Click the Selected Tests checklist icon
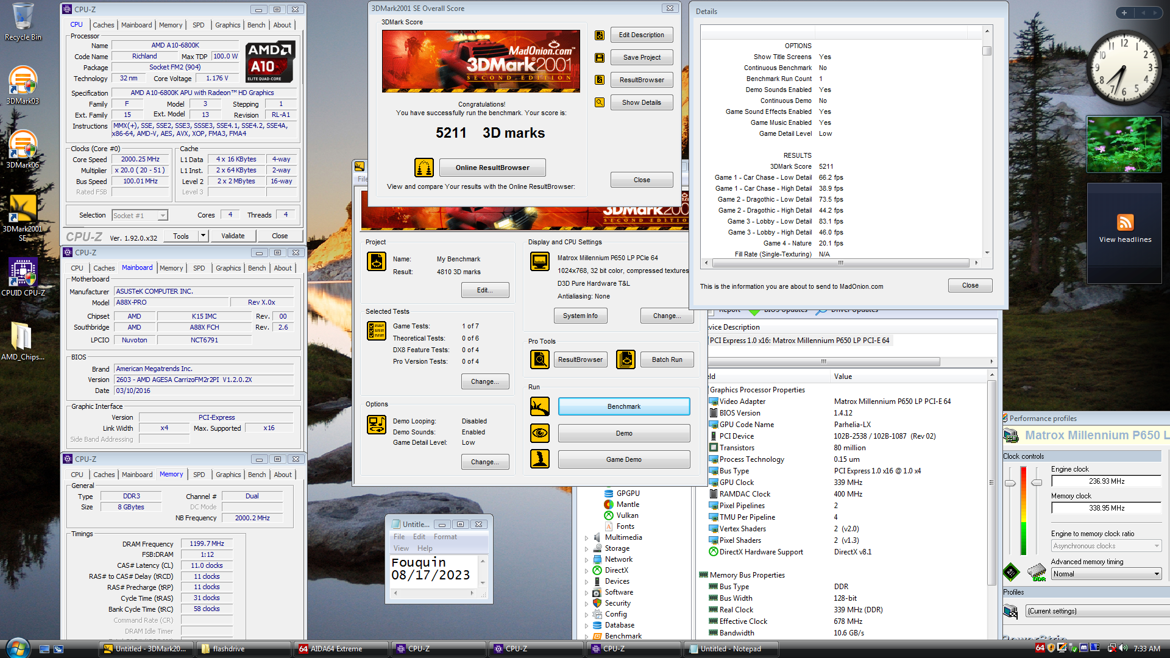 coord(377,331)
